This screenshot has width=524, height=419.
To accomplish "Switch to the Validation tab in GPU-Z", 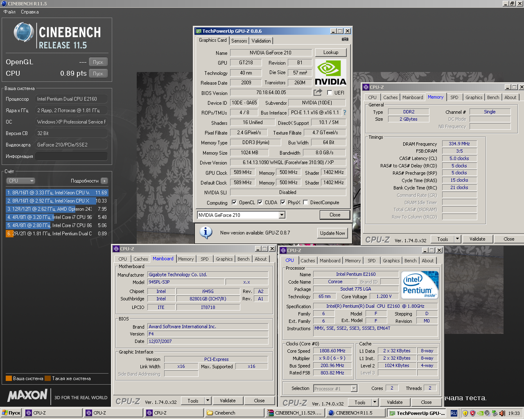I will point(261,41).
